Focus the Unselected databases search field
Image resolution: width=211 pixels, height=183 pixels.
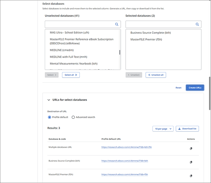pyautogui.click(x=83, y=24)
